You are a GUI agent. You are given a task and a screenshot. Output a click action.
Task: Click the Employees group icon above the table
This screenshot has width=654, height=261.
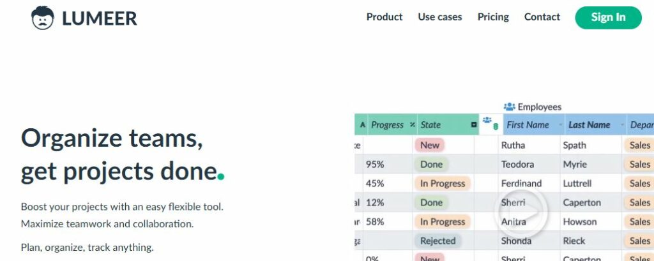click(509, 107)
